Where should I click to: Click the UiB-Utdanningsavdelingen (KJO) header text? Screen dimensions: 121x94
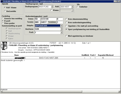pyautogui.click(x=21, y=43)
